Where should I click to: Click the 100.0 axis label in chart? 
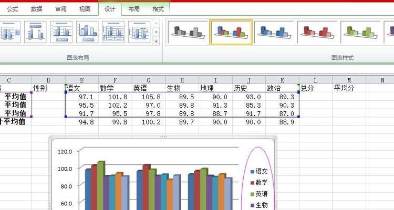pos(65,169)
